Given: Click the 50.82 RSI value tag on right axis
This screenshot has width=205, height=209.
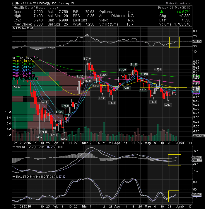Looking at the screenshot, I should [x=197, y=41].
